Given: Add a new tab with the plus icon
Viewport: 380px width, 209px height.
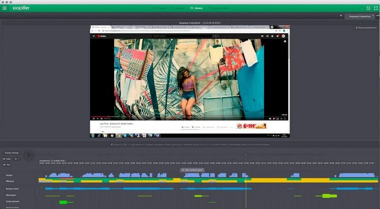Looking at the screenshot, I should (341, 16).
